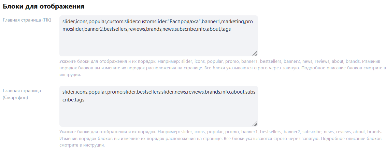The height and width of the screenshot is (152, 386).
Task: Click the Главная страница (ПК) label
Action: 27,20
